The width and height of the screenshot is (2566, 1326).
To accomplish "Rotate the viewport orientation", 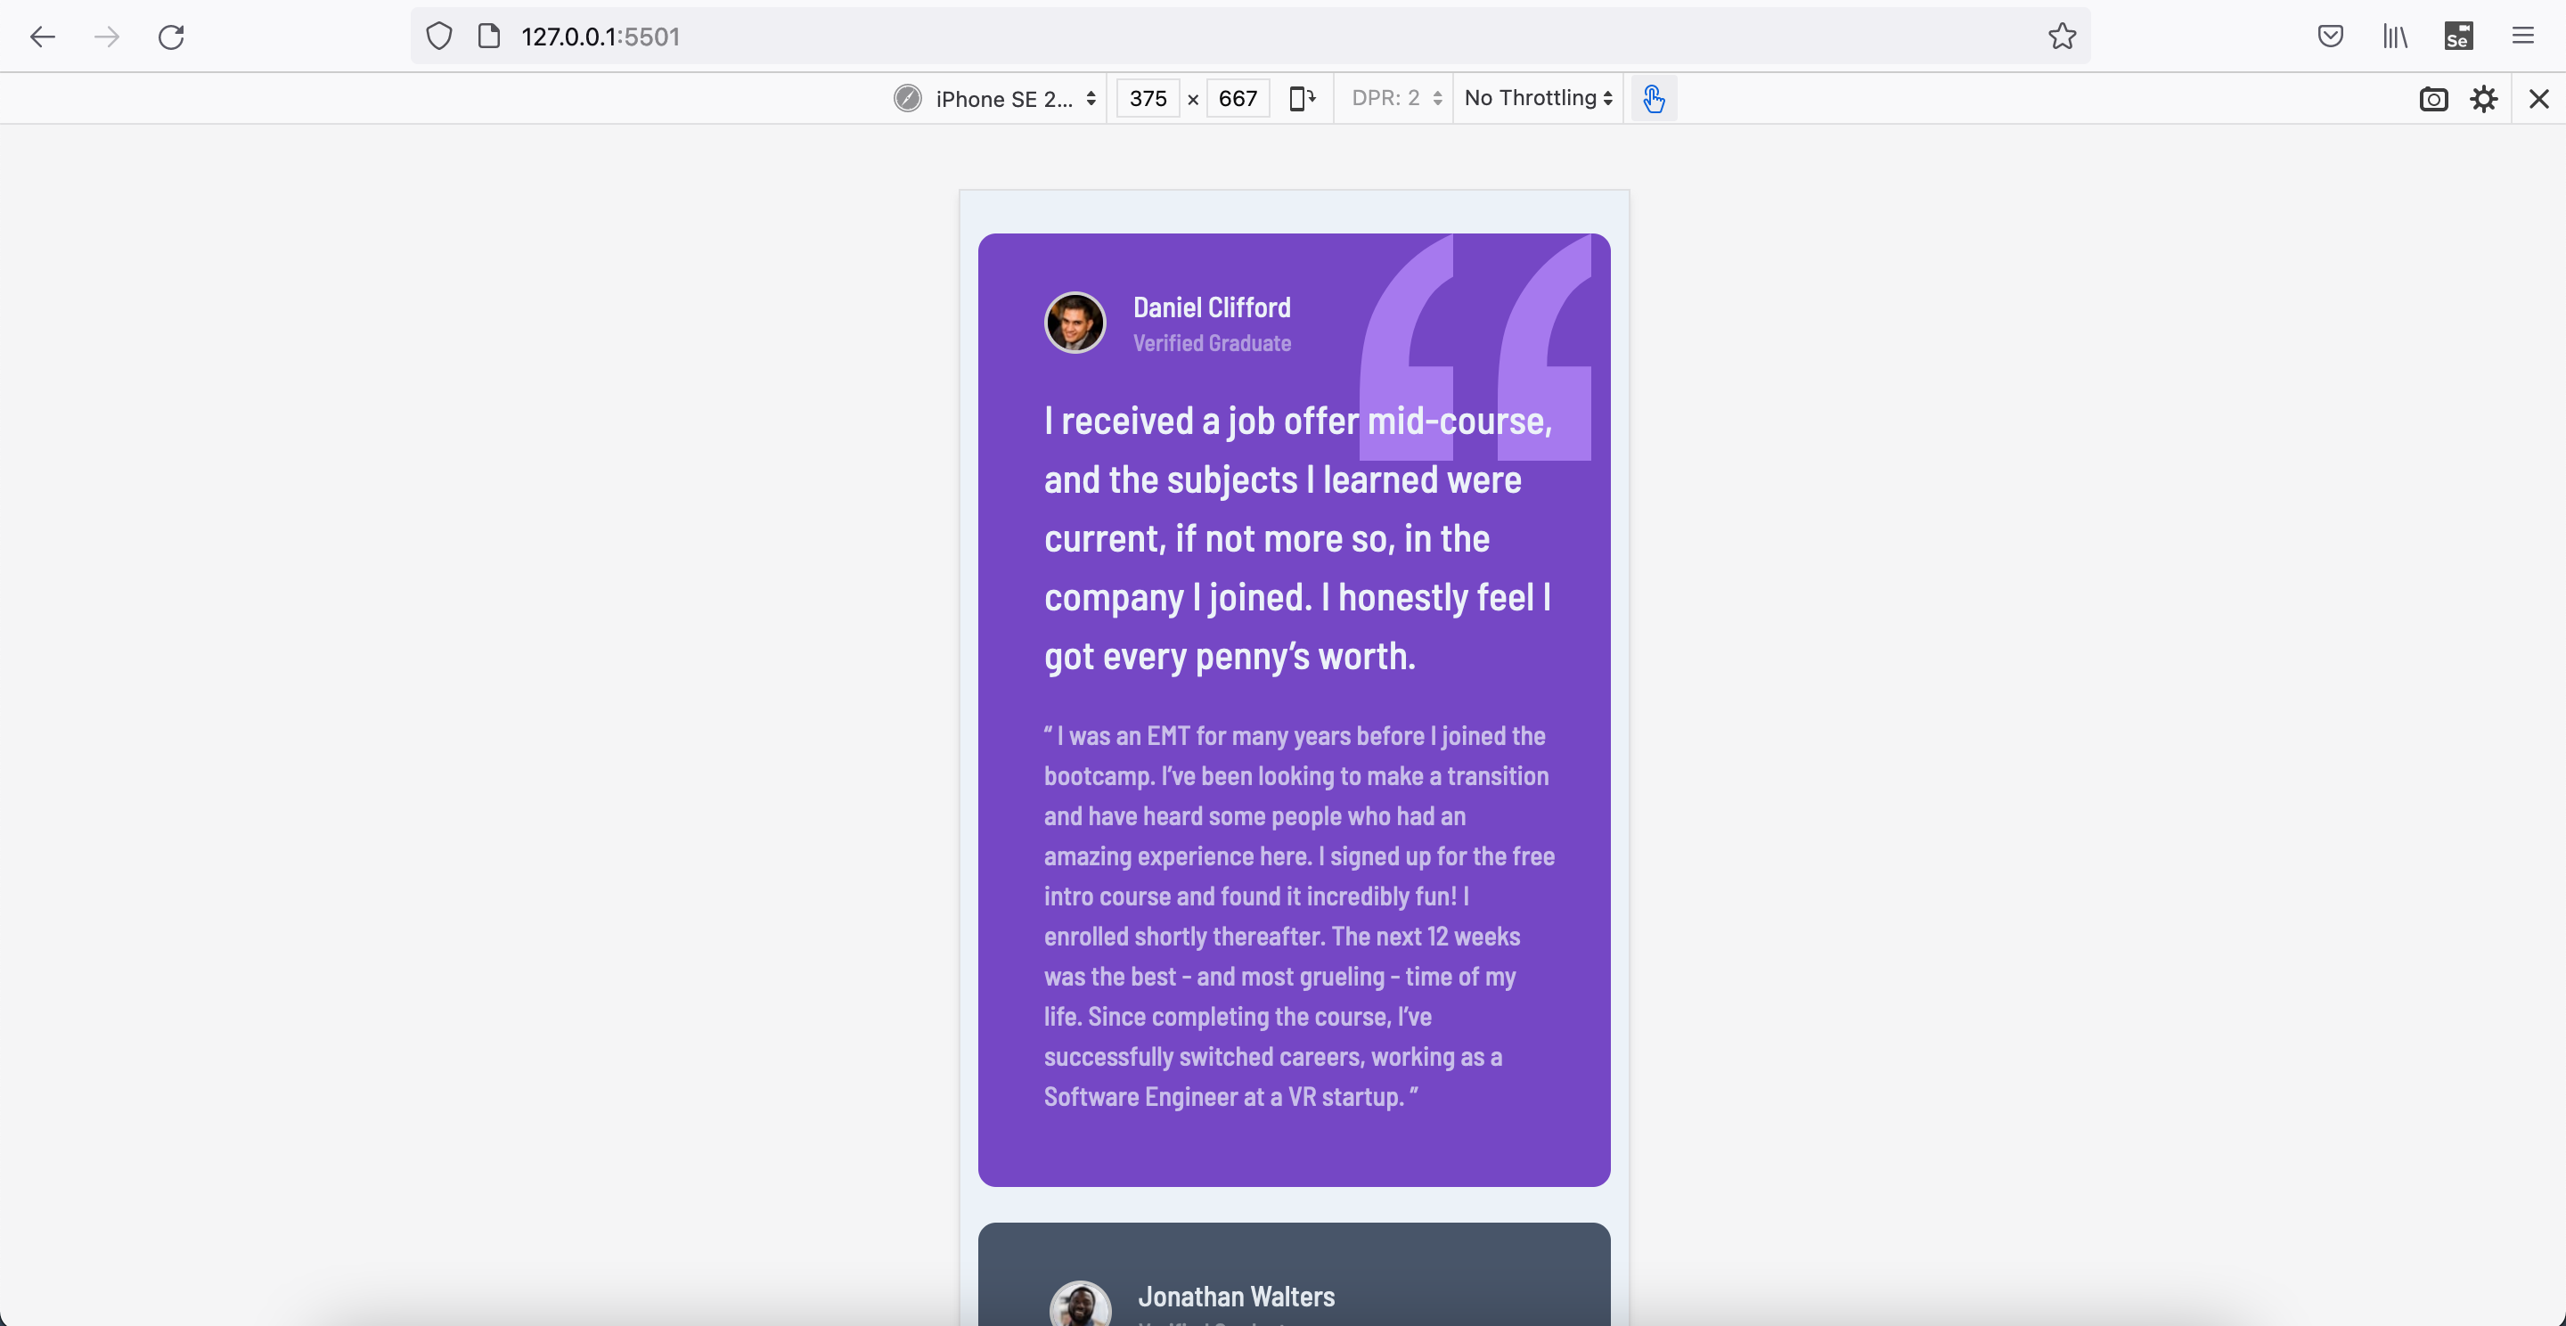I will coord(1303,99).
